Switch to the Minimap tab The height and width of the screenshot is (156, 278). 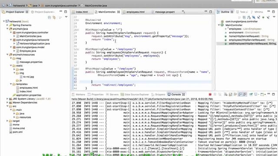click(257, 12)
